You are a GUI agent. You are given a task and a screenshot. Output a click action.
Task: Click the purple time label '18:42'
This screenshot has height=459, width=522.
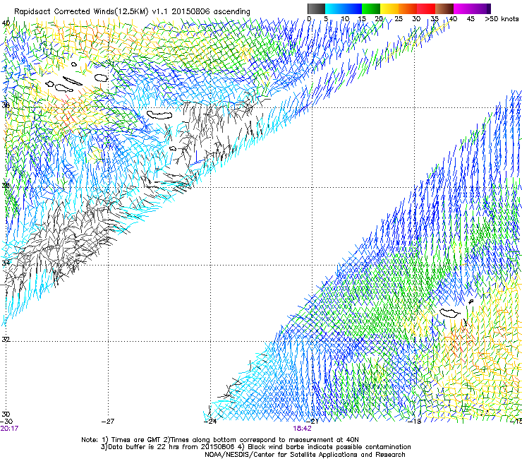303,429
